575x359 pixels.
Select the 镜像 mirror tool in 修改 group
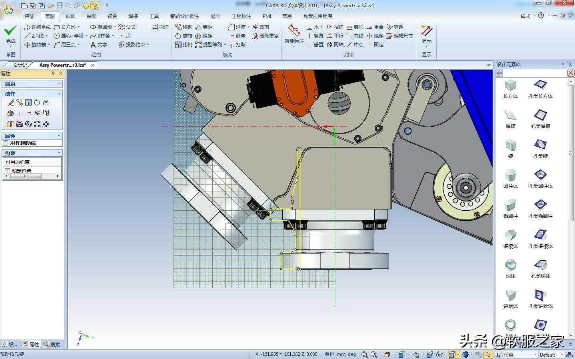[204, 36]
